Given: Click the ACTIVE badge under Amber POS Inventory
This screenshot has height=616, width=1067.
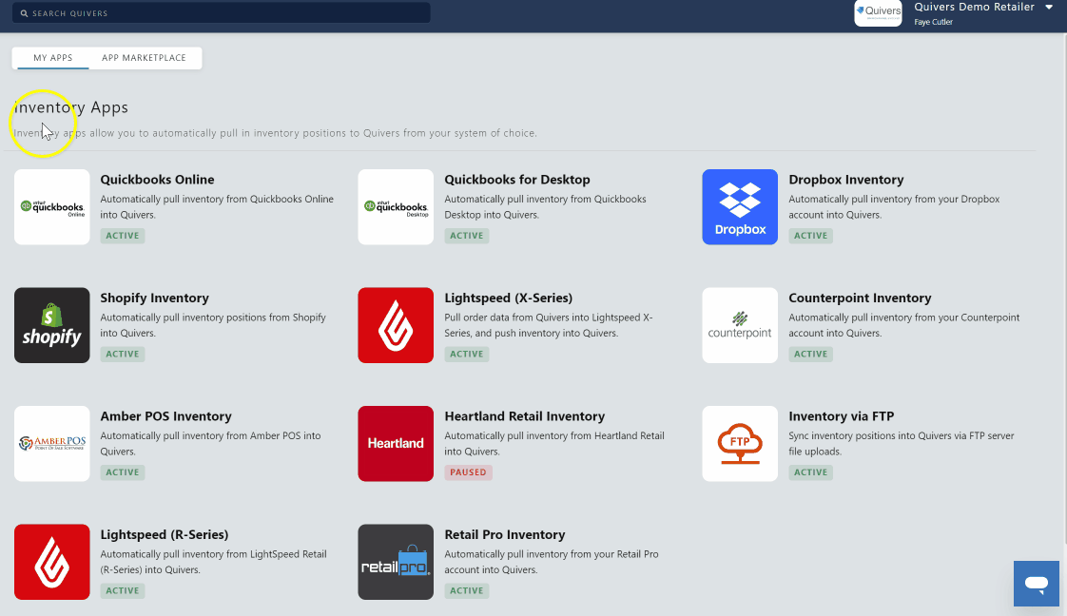Looking at the screenshot, I should (123, 472).
